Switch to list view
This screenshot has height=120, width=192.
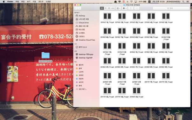[x=106, y=8]
